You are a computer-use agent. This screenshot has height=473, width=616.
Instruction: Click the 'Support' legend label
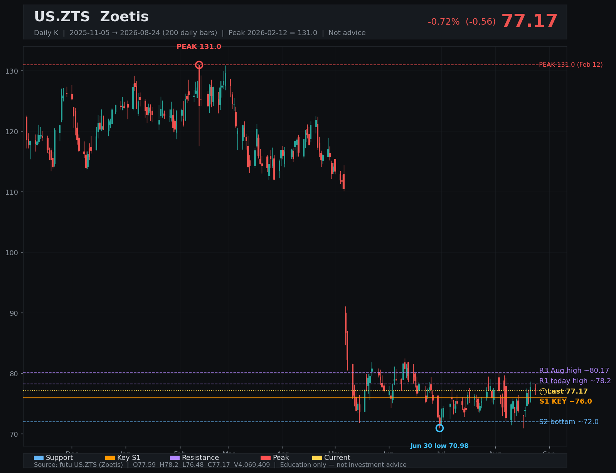(59, 458)
